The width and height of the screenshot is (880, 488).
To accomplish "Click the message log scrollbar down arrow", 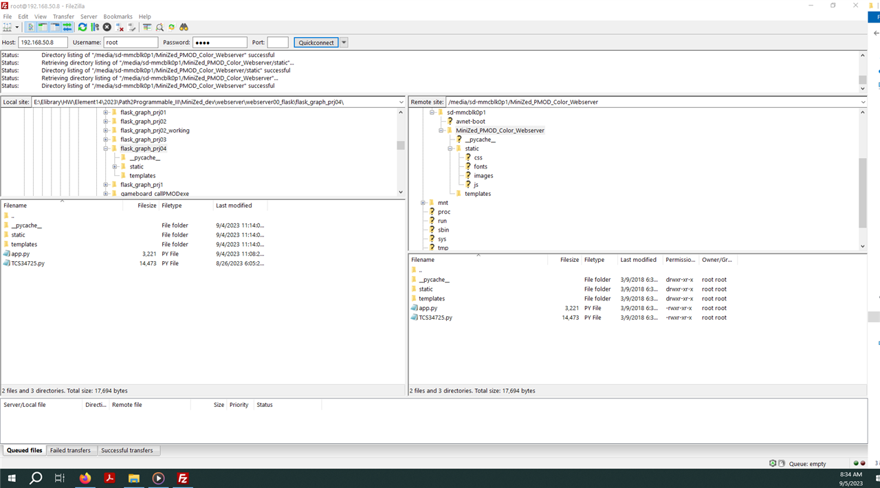I will coord(862,88).
